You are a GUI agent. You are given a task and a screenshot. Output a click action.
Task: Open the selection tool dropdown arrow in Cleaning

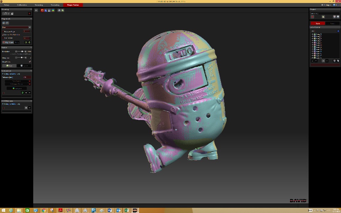[8, 13]
